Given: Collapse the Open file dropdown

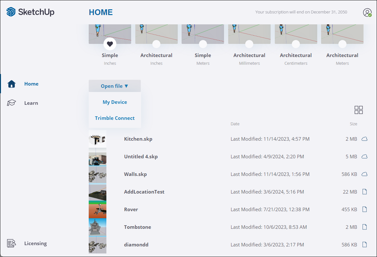Looking at the screenshot, I should pyautogui.click(x=114, y=86).
